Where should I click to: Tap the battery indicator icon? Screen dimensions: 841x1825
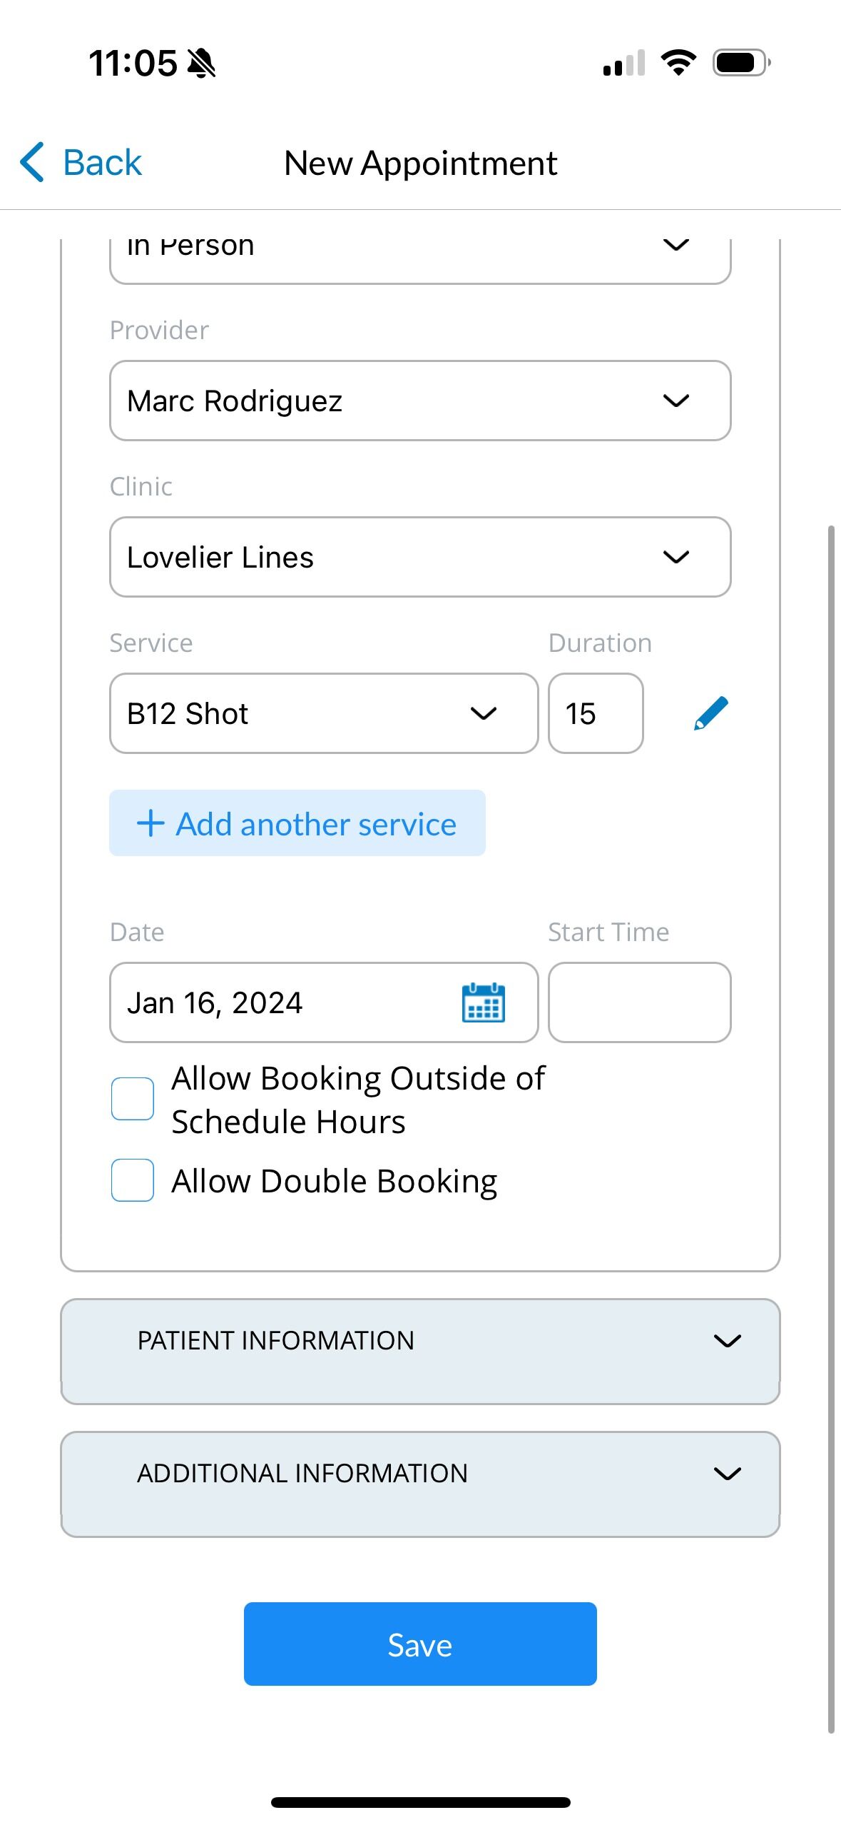point(742,63)
